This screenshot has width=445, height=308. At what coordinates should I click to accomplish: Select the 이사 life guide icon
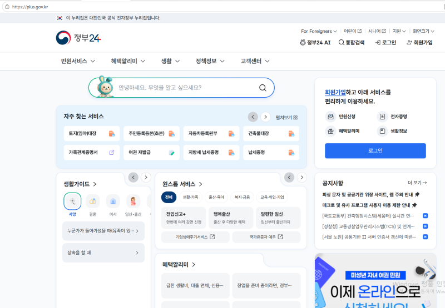coord(113,201)
